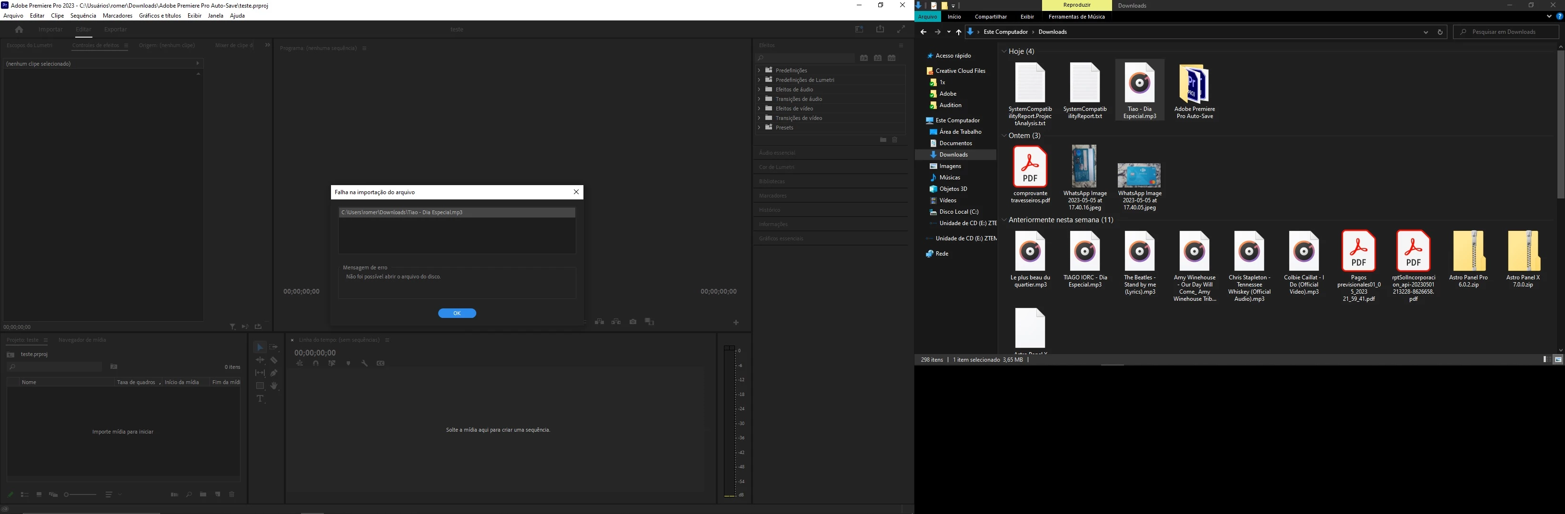Select the Type tool
This screenshot has height=514, width=1565.
pos(260,399)
